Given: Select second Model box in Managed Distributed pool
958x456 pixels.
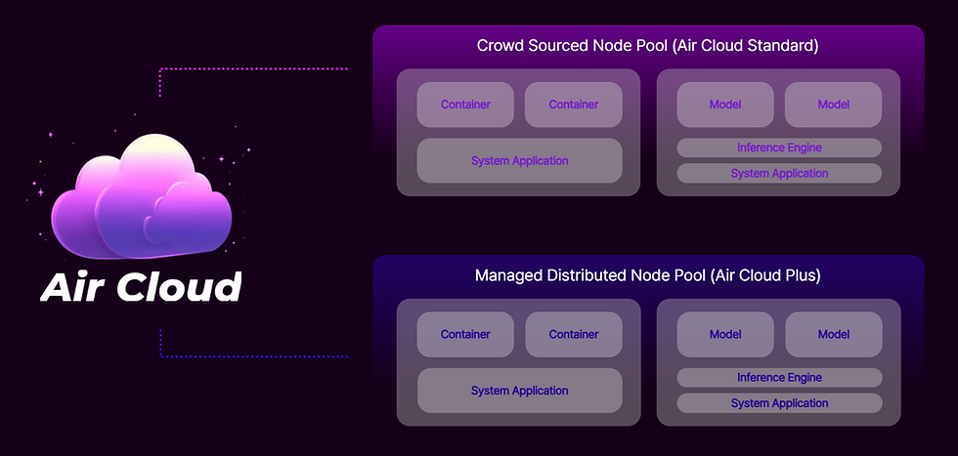Looking at the screenshot, I should pos(834,335).
